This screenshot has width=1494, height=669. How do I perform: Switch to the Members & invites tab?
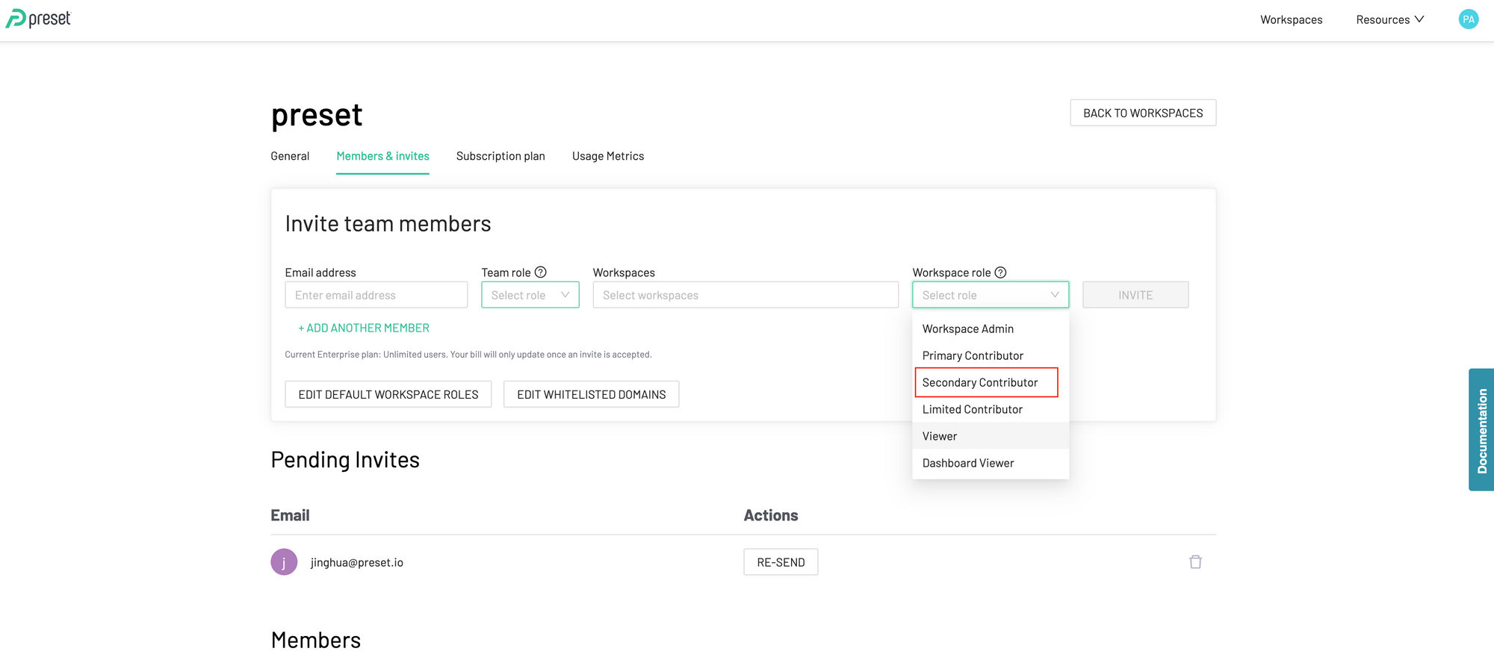pos(382,156)
